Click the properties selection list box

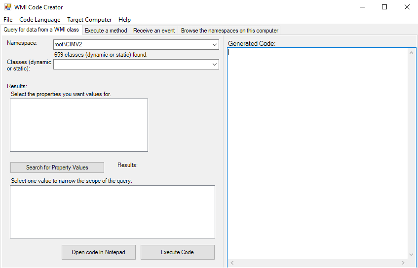coord(79,125)
